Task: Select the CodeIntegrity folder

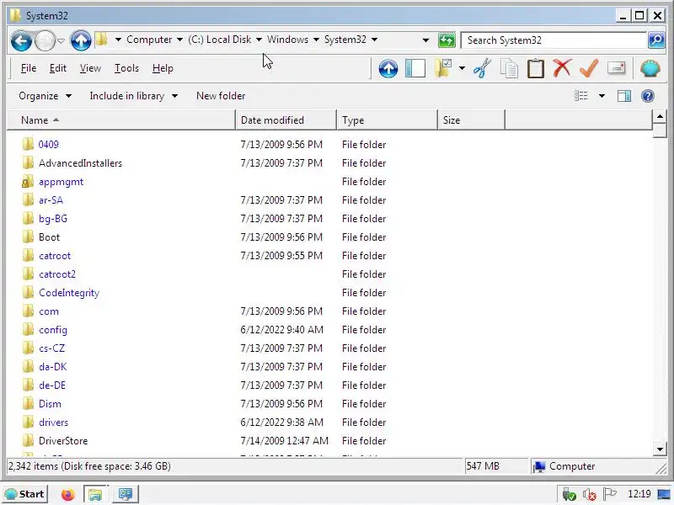Action: pos(69,293)
